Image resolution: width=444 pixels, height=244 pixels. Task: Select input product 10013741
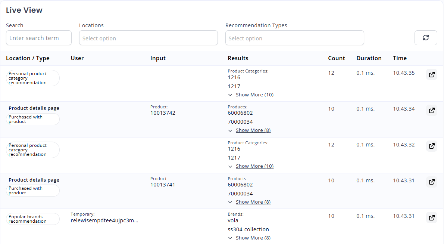tap(163, 185)
